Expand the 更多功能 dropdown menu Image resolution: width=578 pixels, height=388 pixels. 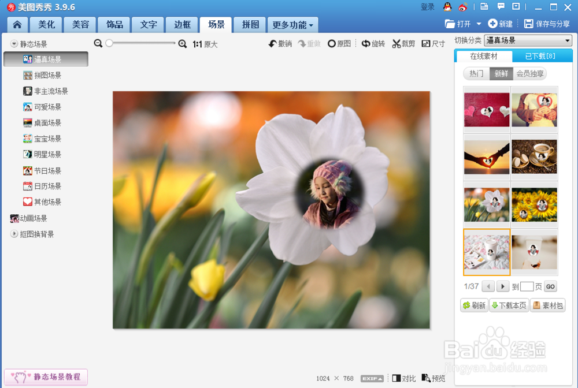292,25
